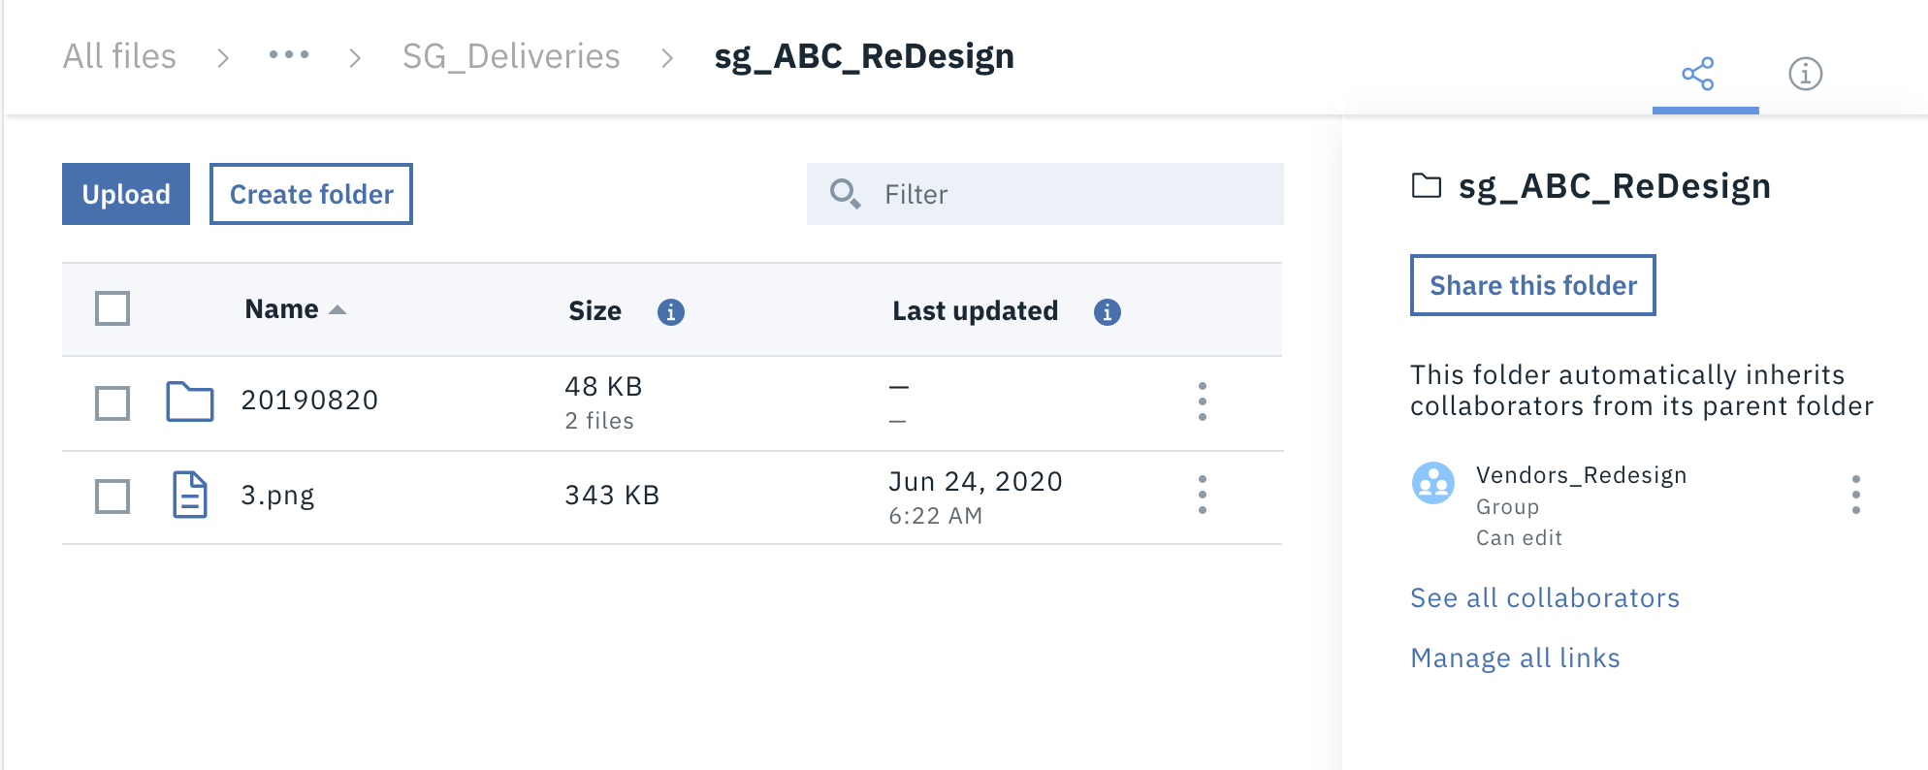Select the 20190820 folder checkbox

coord(112,402)
